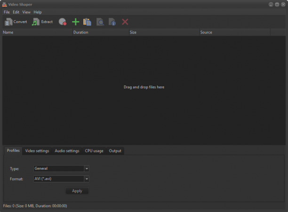Click the disc record toolbar icon

(x=63, y=22)
